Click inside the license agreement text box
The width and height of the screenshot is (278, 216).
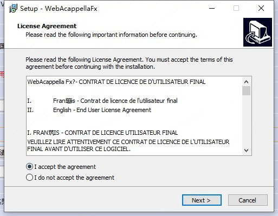[x=134, y=116]
